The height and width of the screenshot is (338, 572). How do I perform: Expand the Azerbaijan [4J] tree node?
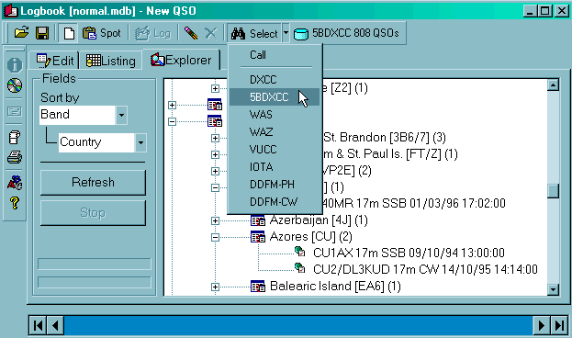tap(215, 220)
